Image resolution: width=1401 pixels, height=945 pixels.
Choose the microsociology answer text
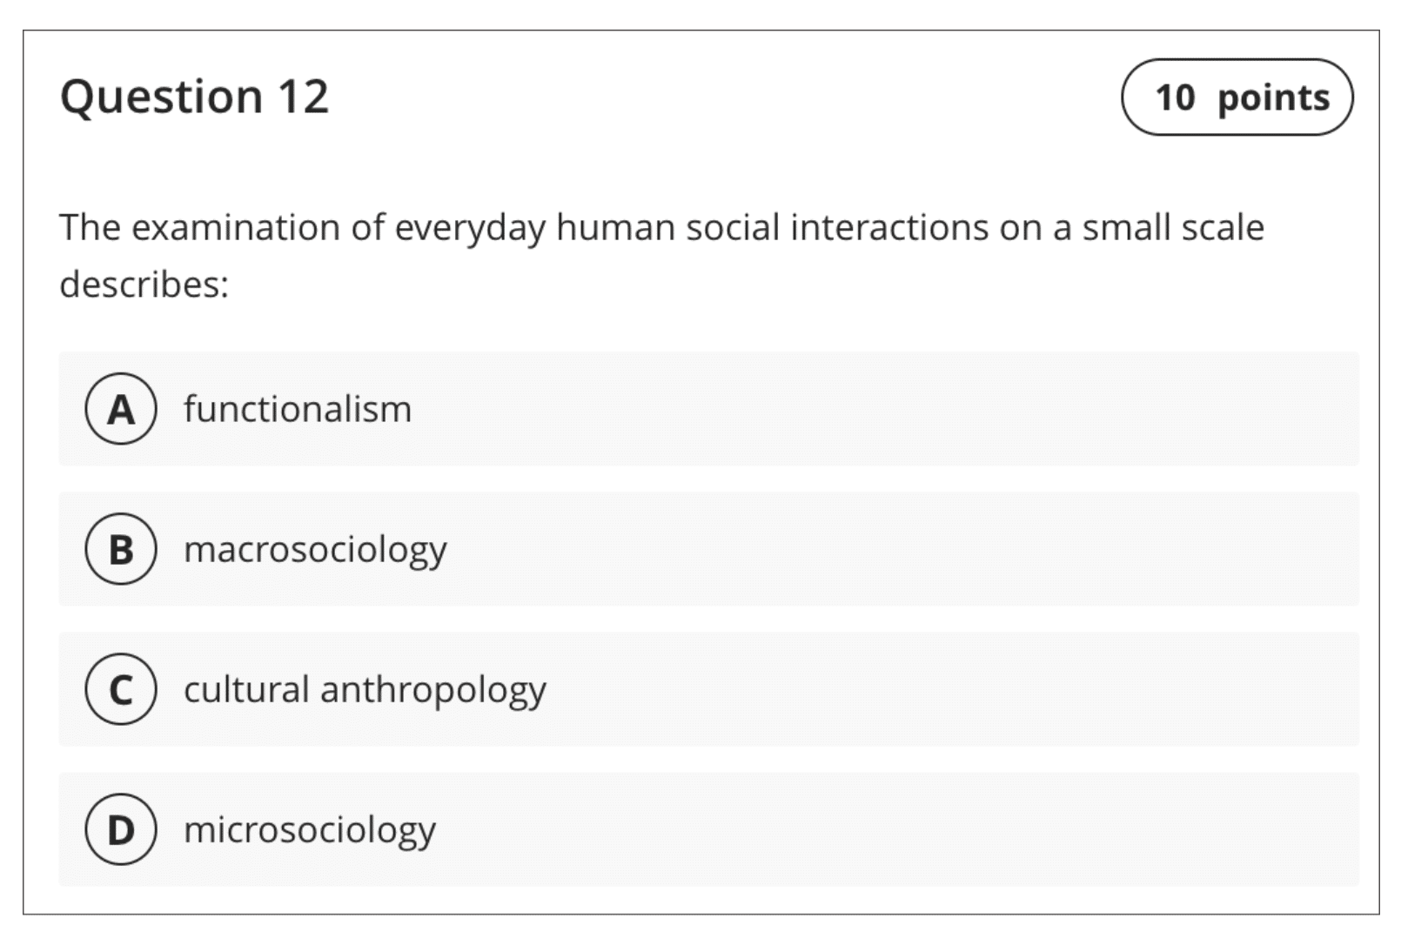coord(310,830)
